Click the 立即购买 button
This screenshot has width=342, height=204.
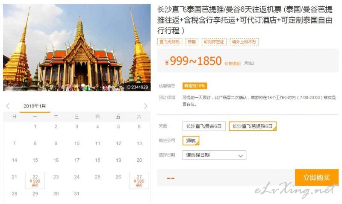(x=317, y=178)
